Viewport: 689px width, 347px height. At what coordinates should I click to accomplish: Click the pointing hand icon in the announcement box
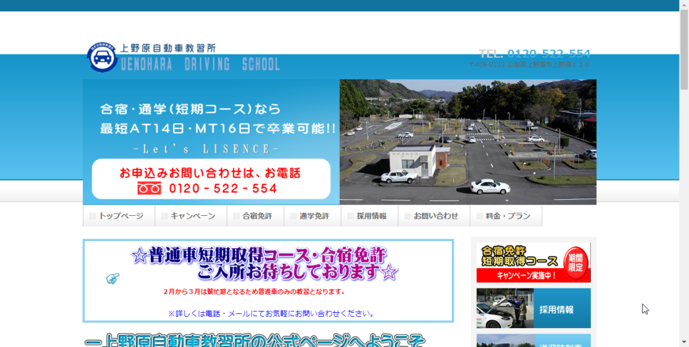[112, 278]
